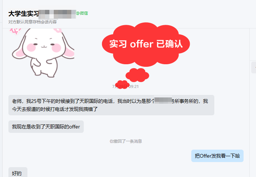
Task: Click the 大学生实习 chat title
Action: pos(23,14)
